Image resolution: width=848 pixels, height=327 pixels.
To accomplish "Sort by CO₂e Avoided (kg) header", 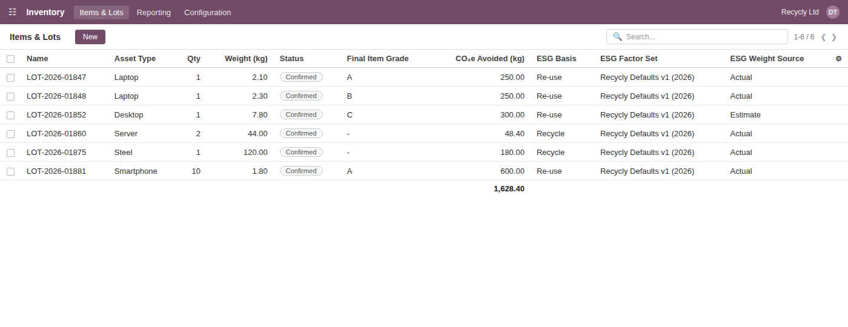I will click(x=490, y=59).
